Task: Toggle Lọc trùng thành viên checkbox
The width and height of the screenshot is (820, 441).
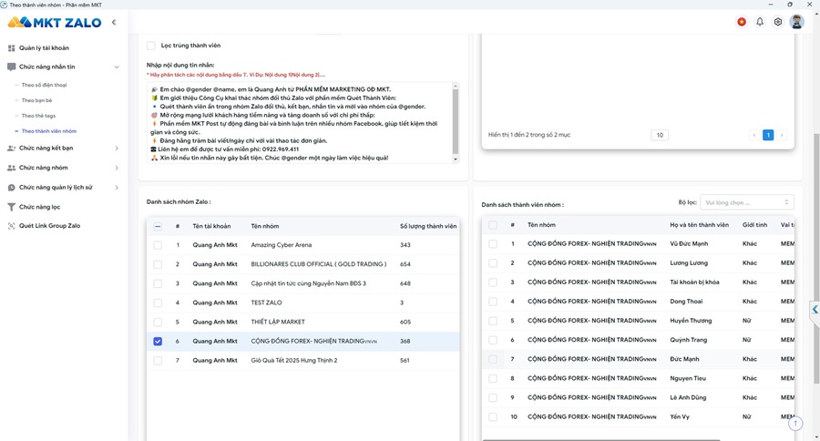Action: coord(151,46)
